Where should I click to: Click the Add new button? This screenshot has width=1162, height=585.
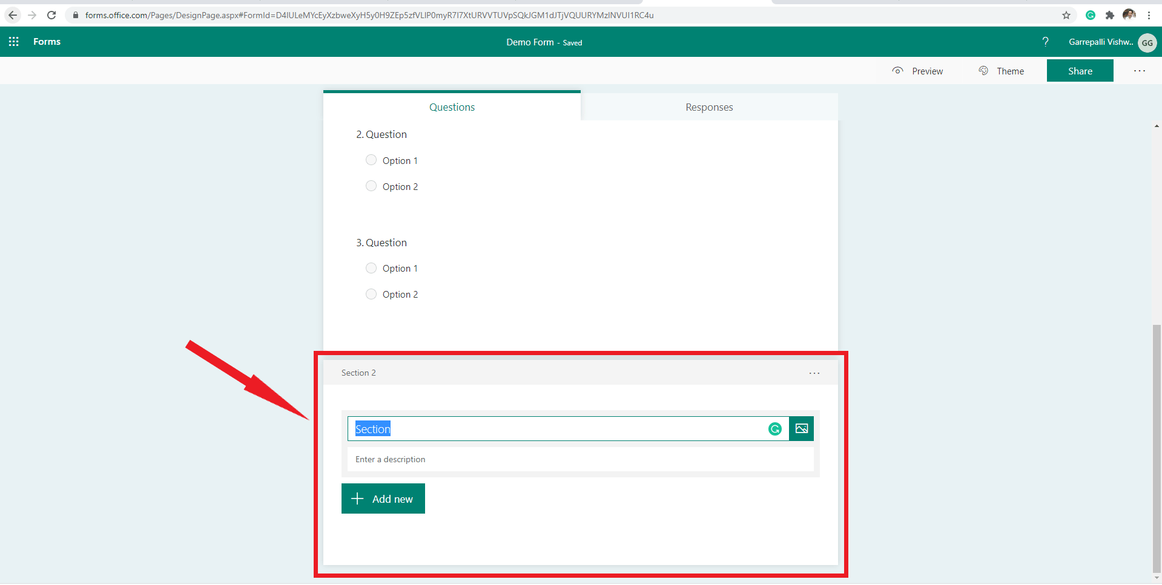[x=383, y=498]
